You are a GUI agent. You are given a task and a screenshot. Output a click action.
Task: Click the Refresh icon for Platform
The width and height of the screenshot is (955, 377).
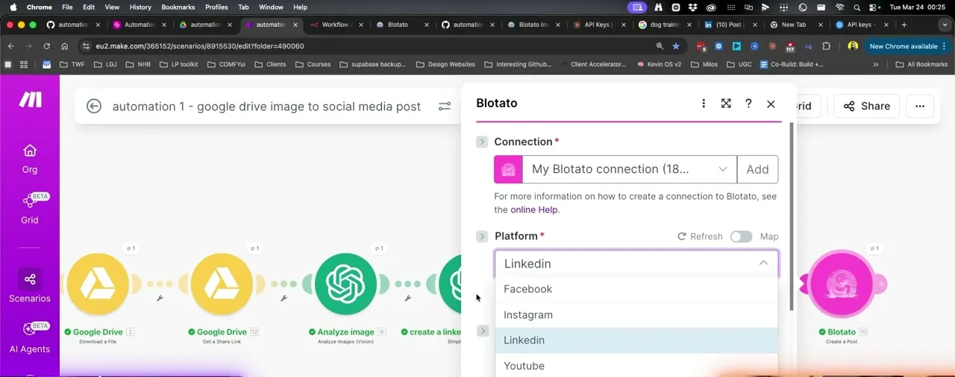point(681,236)
